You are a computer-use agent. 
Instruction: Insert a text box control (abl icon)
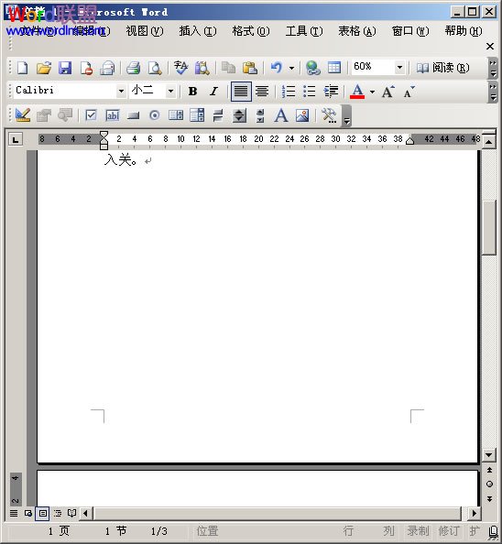coord(113,115)
